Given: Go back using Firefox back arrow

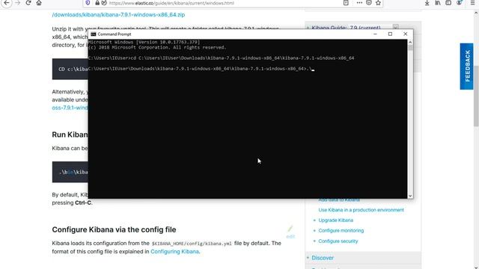Looking at the screenshot, I should (x=7, y=3).
